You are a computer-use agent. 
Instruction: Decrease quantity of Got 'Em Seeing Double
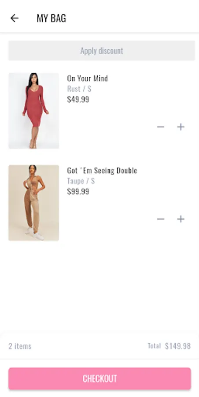[161, 219]
